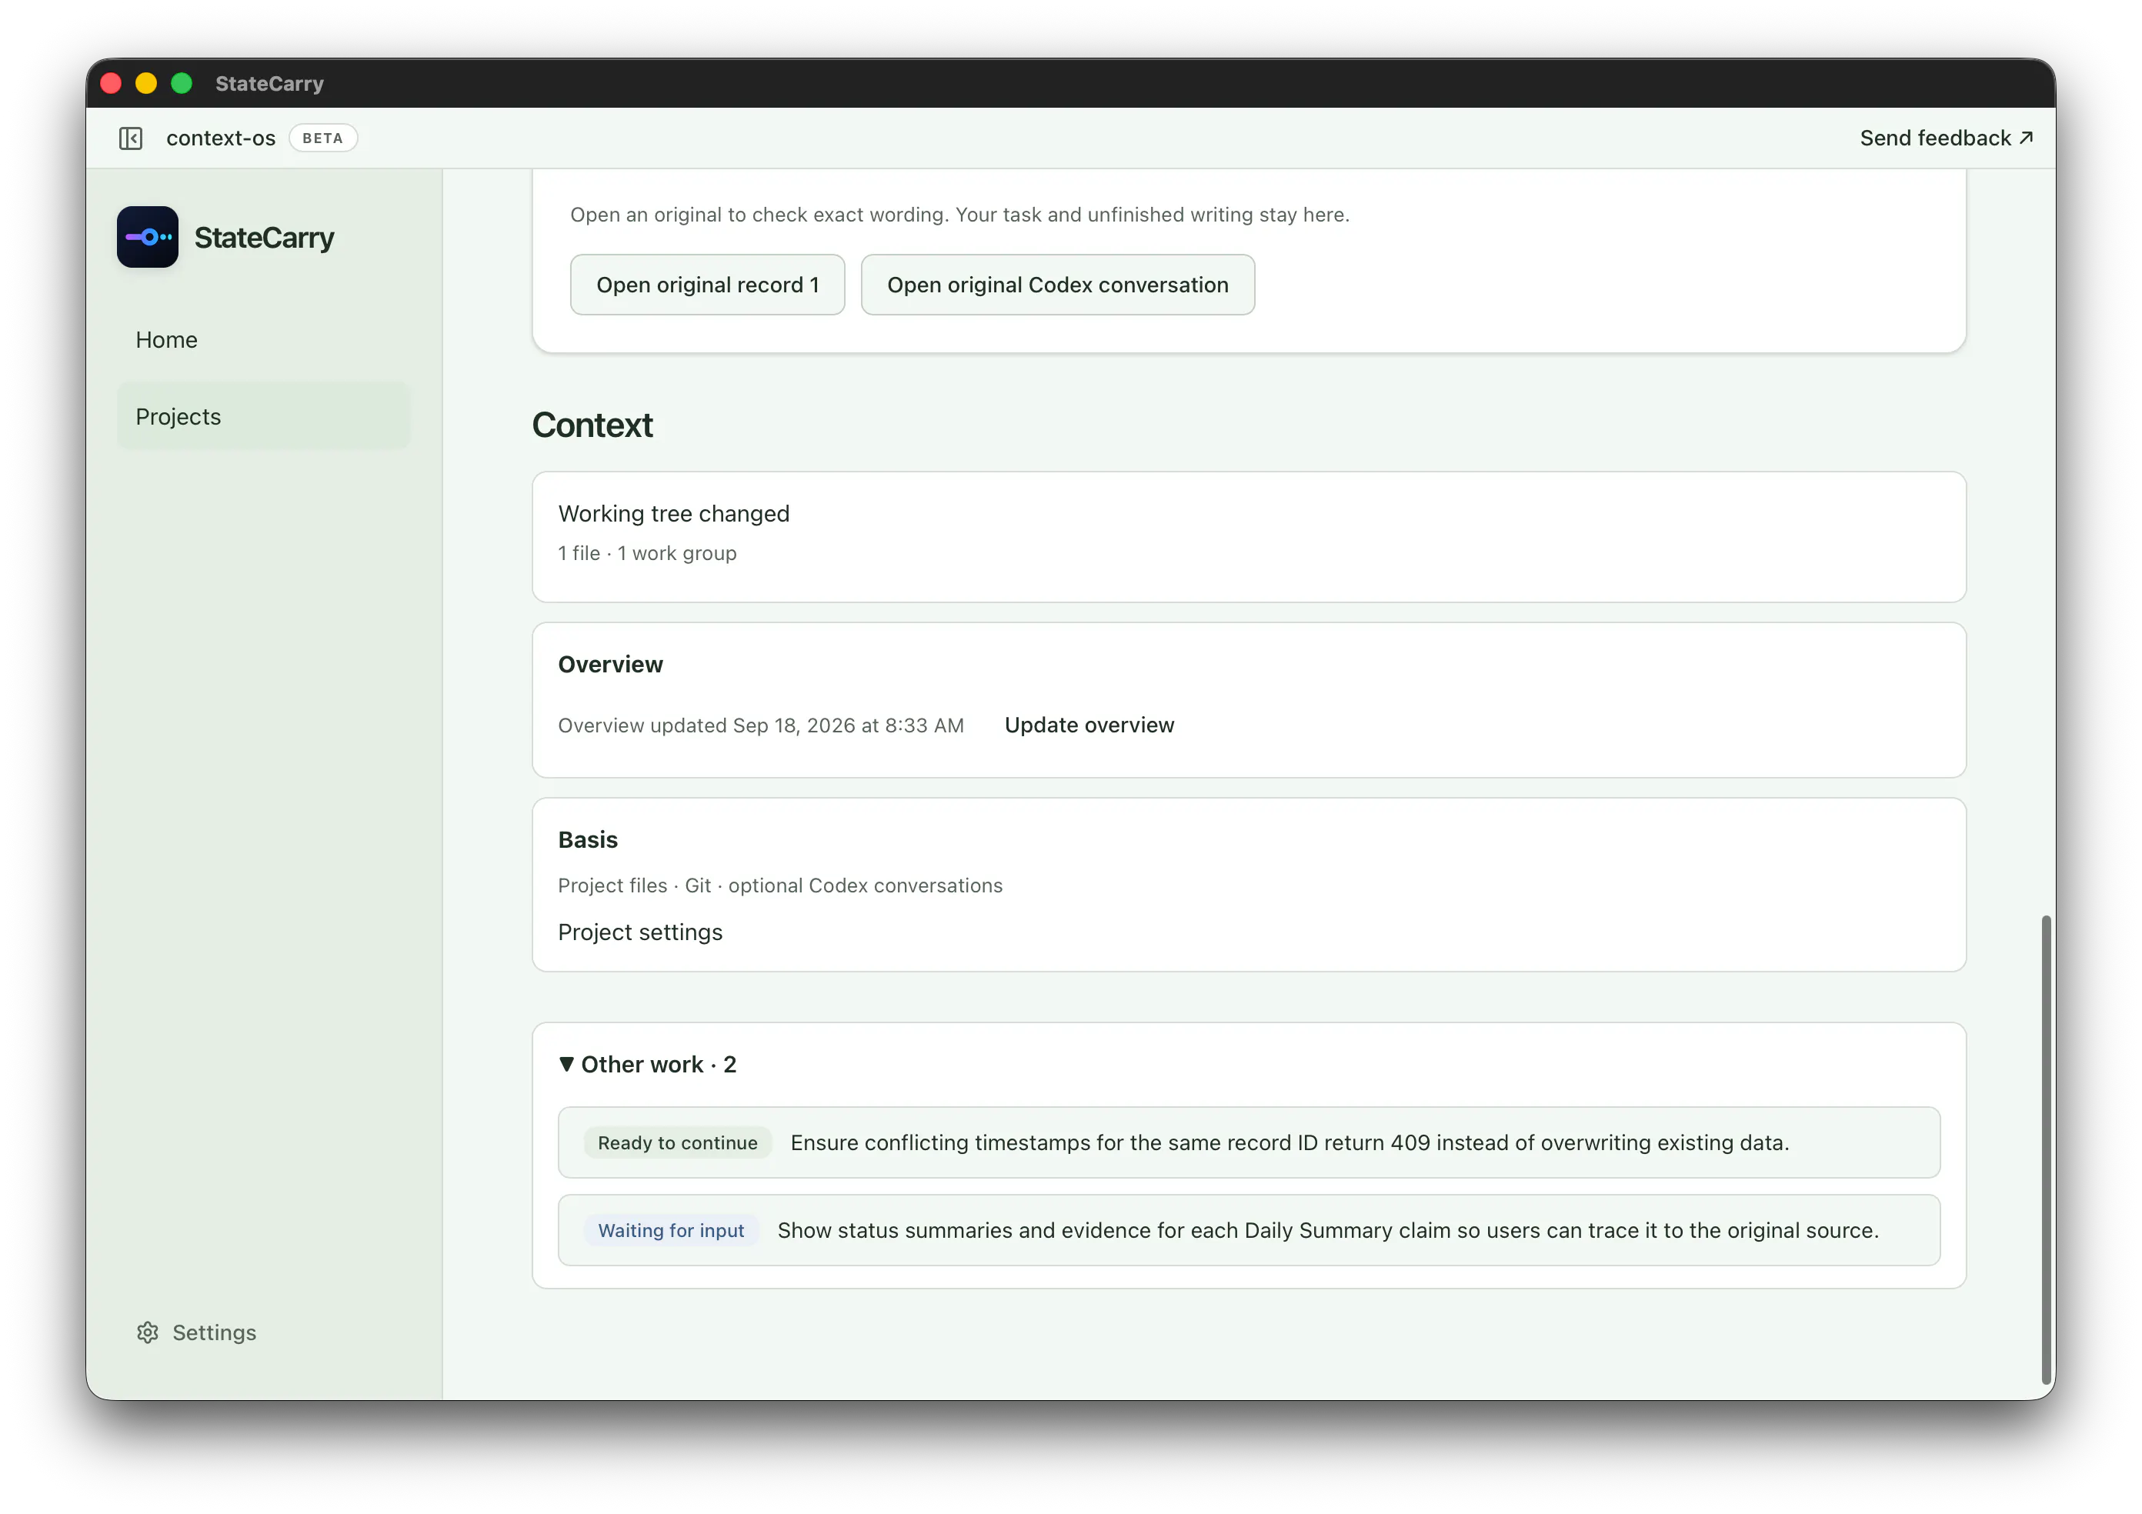The height and width of the screenshot is (1514, 2142).
Task: Click the BETA badge
Action: click(x=323, y=138)
